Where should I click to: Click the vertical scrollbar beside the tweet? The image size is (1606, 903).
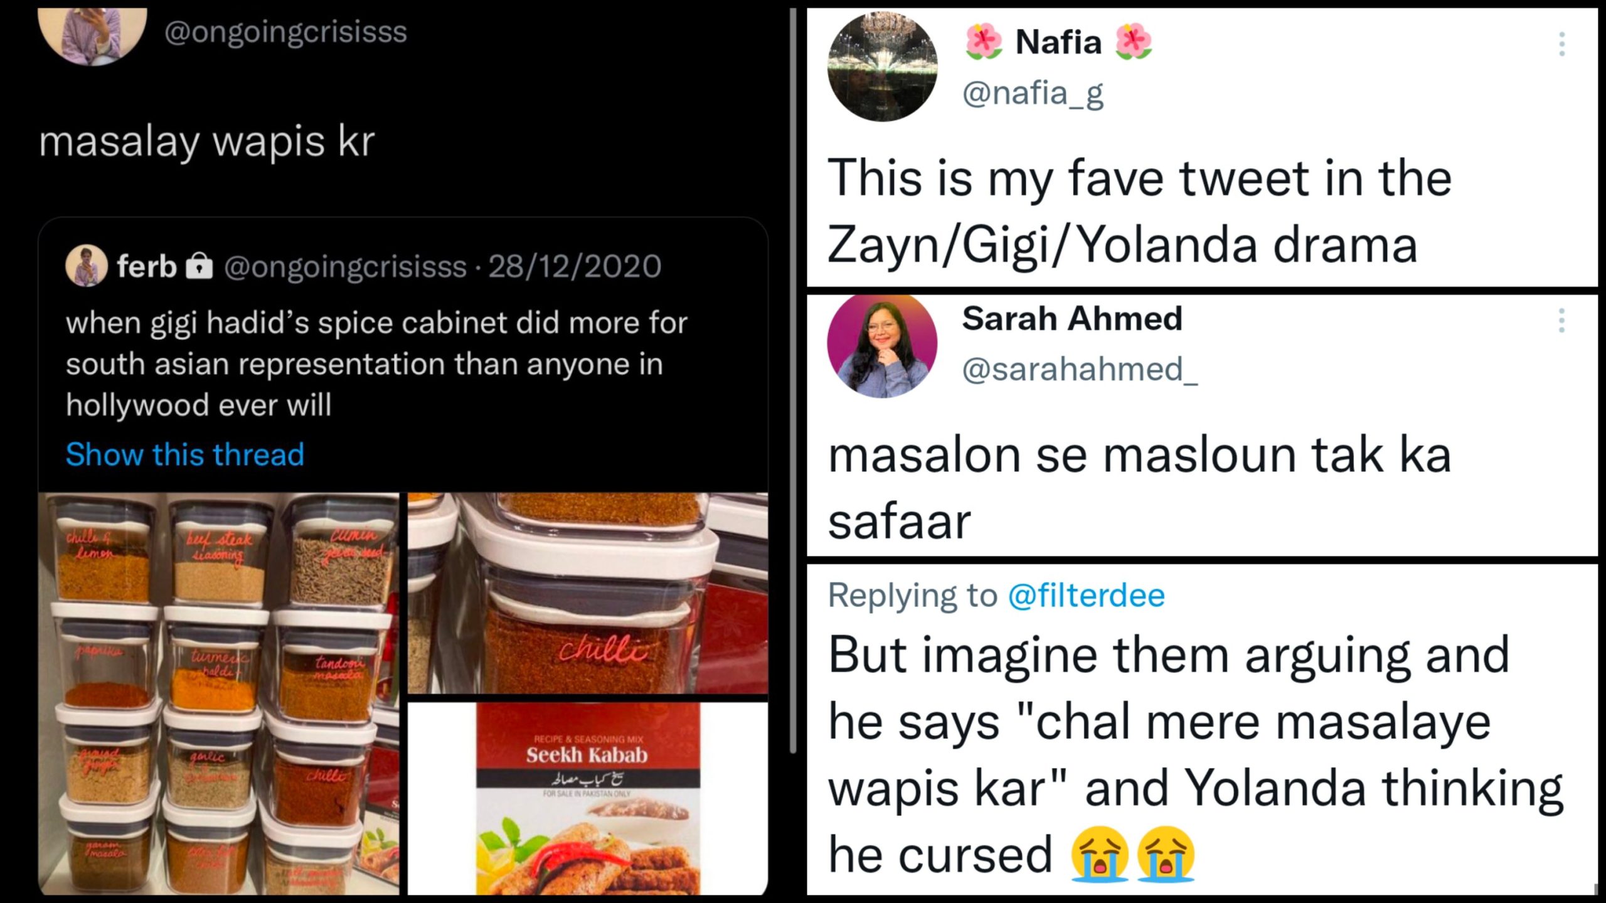click(793, 377)
